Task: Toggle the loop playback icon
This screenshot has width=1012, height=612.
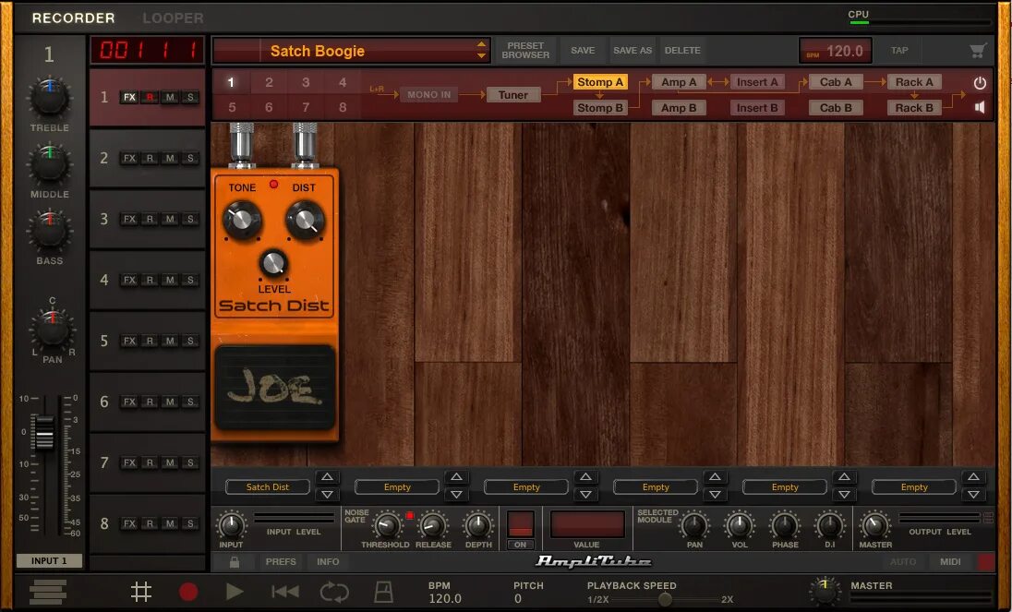Action: (334, 591)
